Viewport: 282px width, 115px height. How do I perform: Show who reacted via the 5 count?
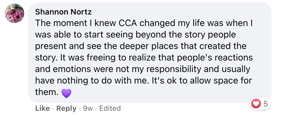click(x=266, y=103)
